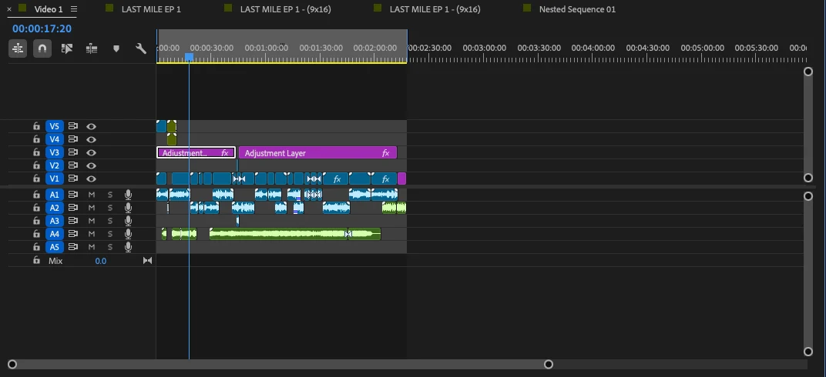Hide track V1 output with eye icon
This screenshot has width=826, height=377.
pos(91,178)
